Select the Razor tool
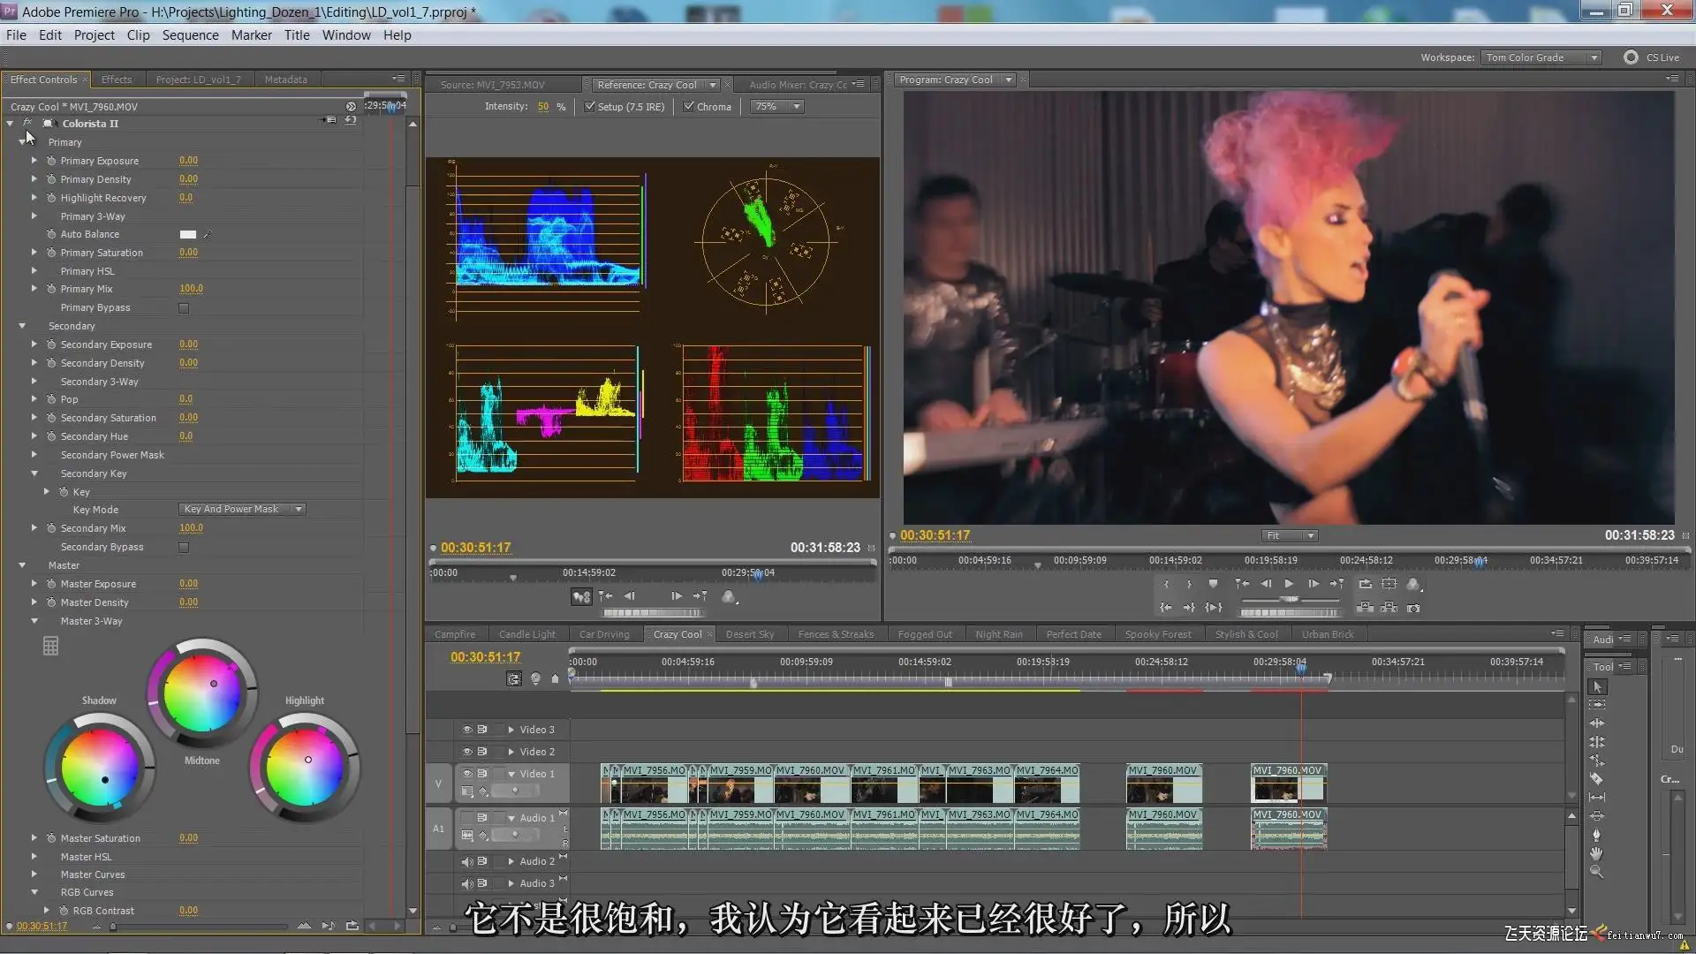1696x954 pixels. [1597, 779]
